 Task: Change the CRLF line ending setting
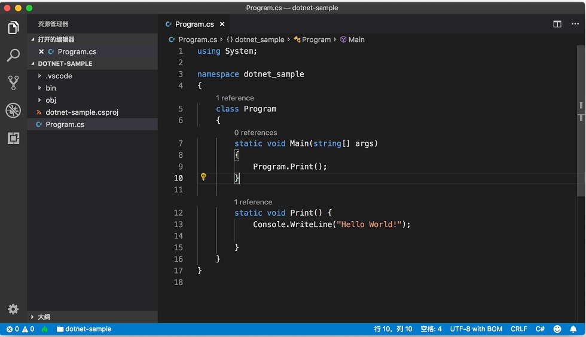point(519,329)
